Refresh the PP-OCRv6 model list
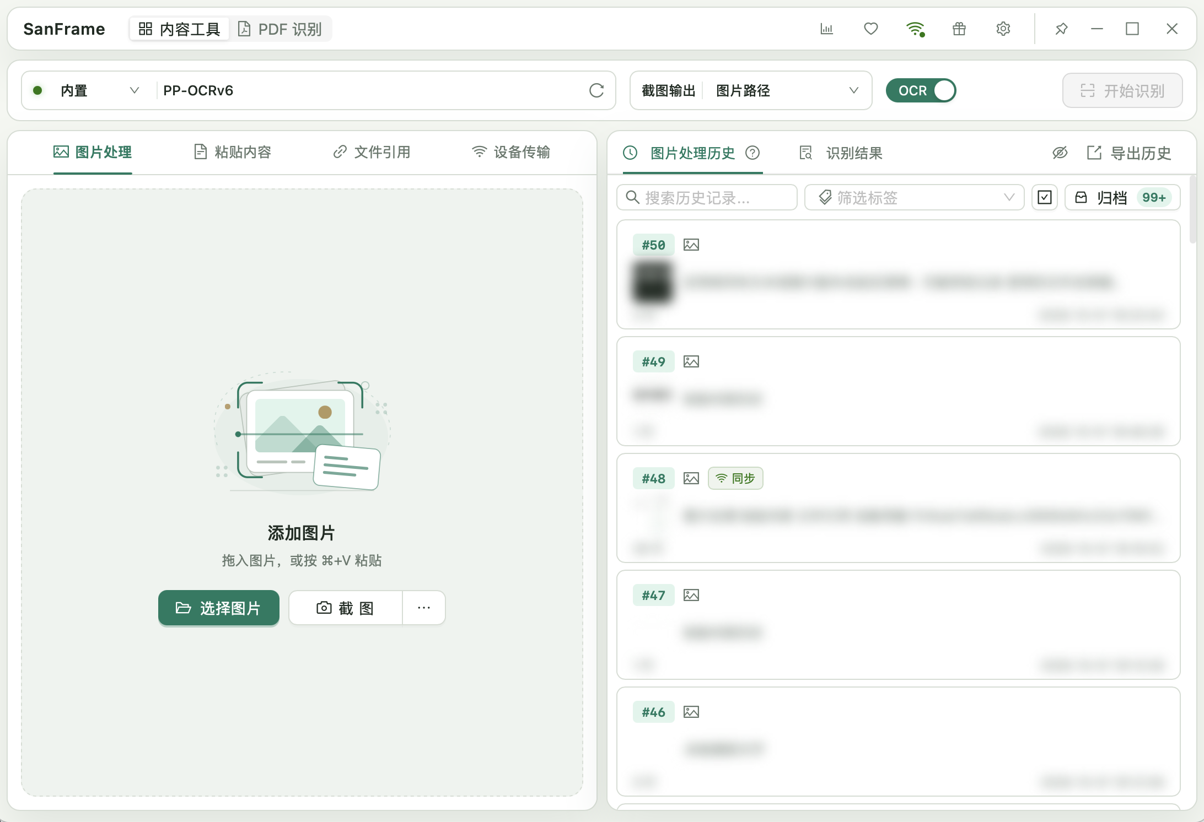The height and width of the screenshot is (822, 1204). click(x=596, y=90)
